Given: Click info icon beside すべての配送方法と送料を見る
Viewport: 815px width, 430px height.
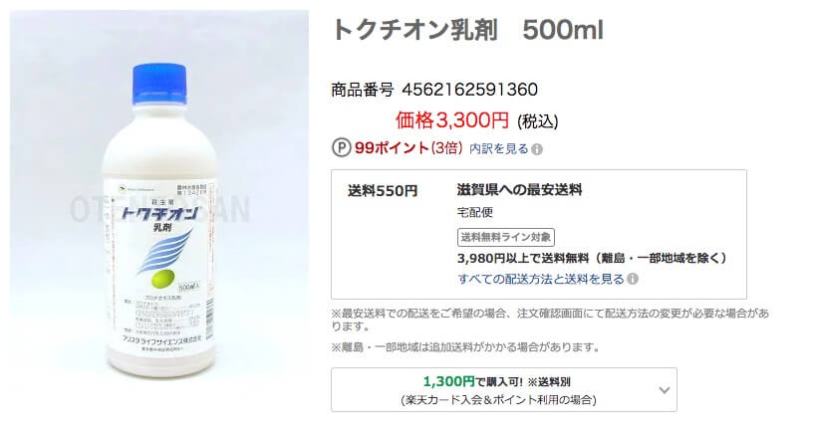Looking at the screenshot, I should coord(633,279).
